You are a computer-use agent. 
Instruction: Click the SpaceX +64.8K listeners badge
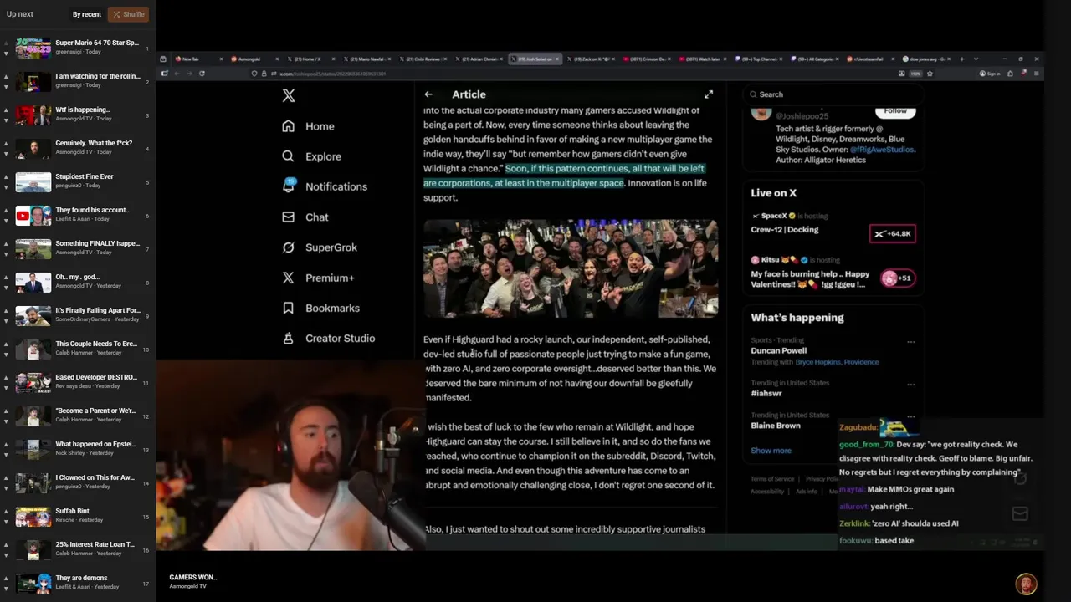[893, 234]
